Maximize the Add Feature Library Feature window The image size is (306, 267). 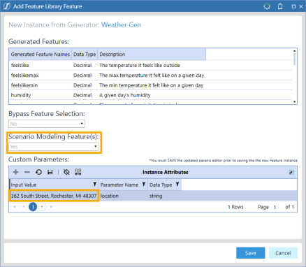coord(293,6)
